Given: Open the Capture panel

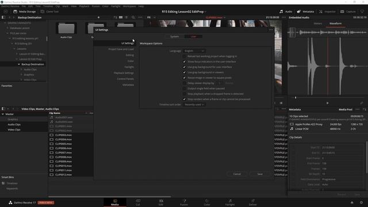Looking at the screenshot, I should tap(348, 11).
